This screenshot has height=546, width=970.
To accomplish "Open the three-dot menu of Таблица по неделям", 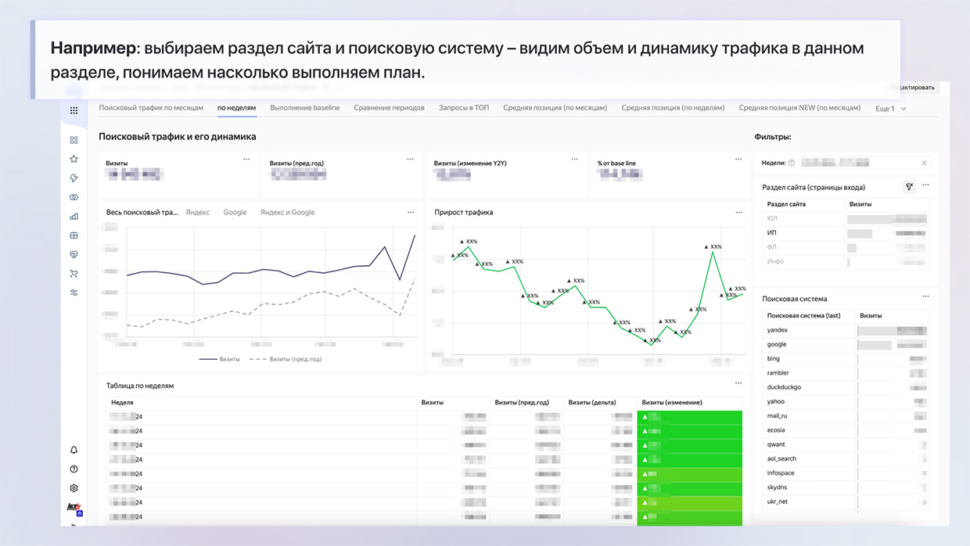I will click(x=738, y=383).
